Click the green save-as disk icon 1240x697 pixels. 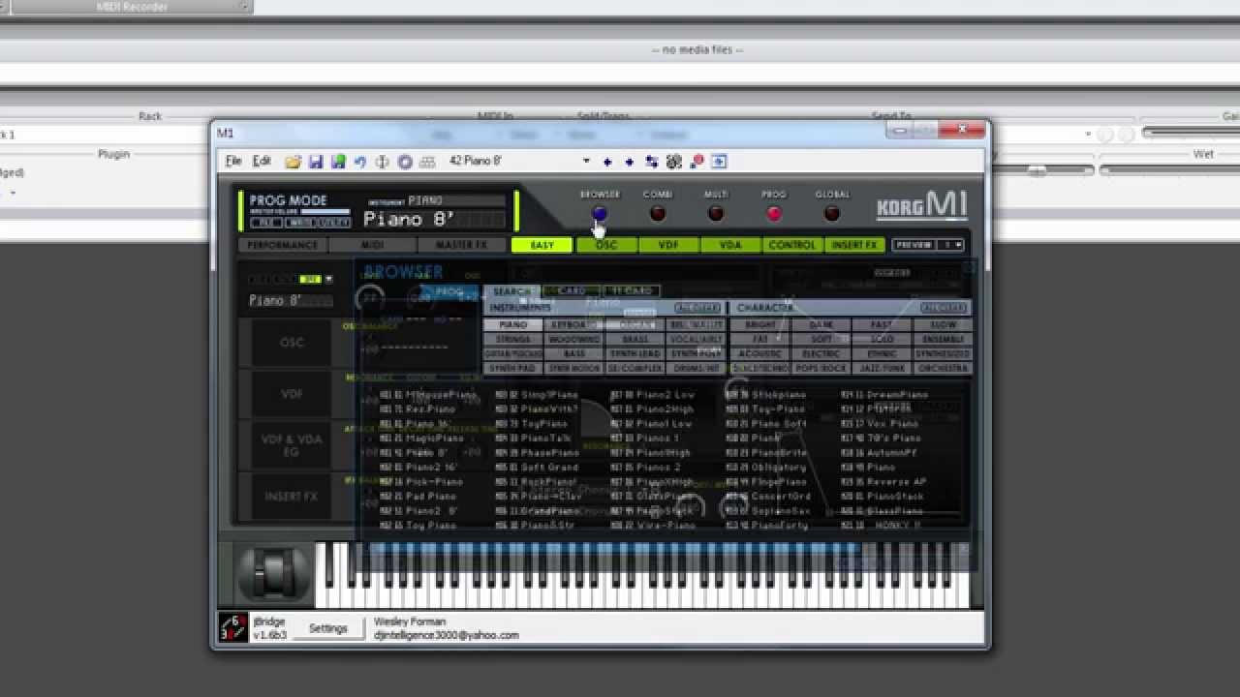point(338,162)
